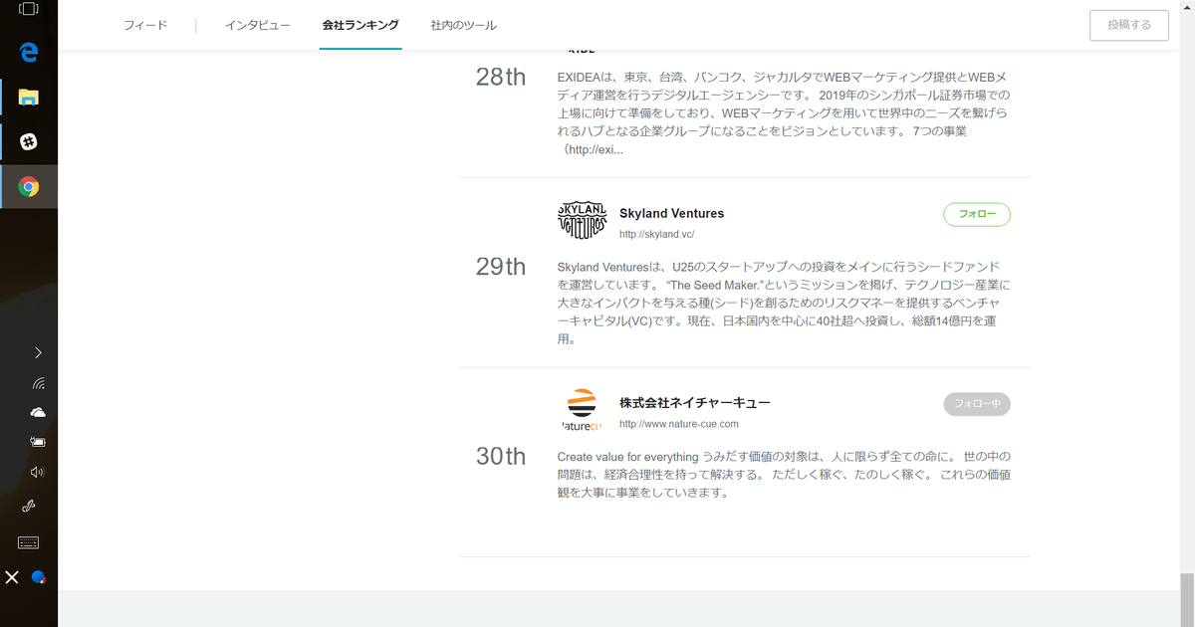
Task: Click the 28th rank label
Action: tap(501, 78)
